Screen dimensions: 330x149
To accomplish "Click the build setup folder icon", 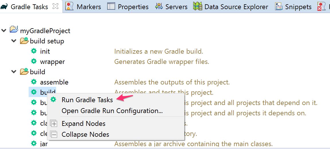I will 24,41.
